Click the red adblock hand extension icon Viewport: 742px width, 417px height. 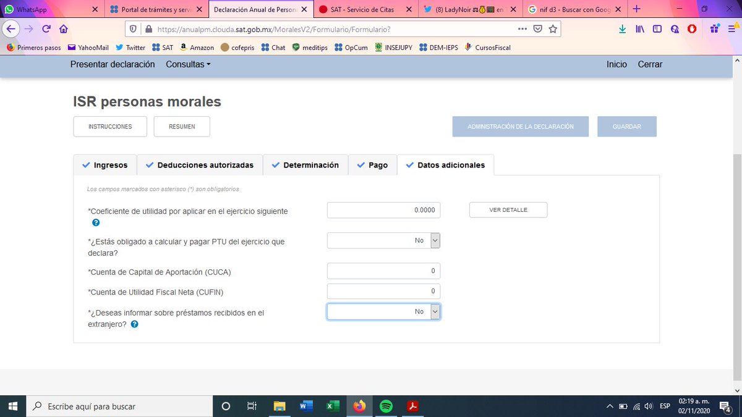tap(693, 29)
